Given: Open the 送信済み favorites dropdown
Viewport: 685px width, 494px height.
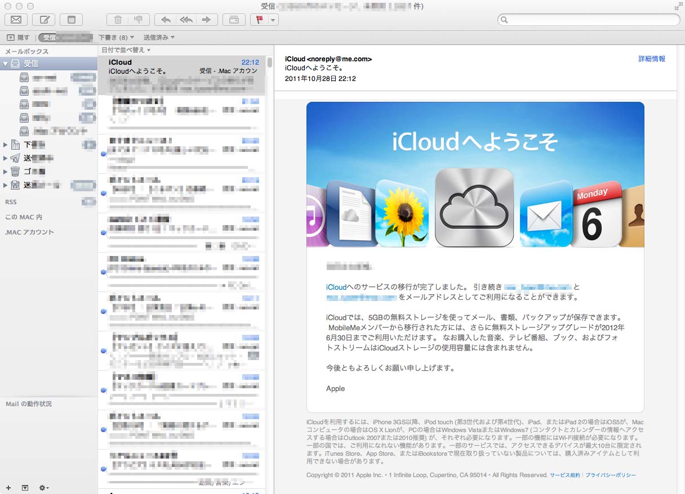Looking at the screenshot, I should [x=159, y=38].
